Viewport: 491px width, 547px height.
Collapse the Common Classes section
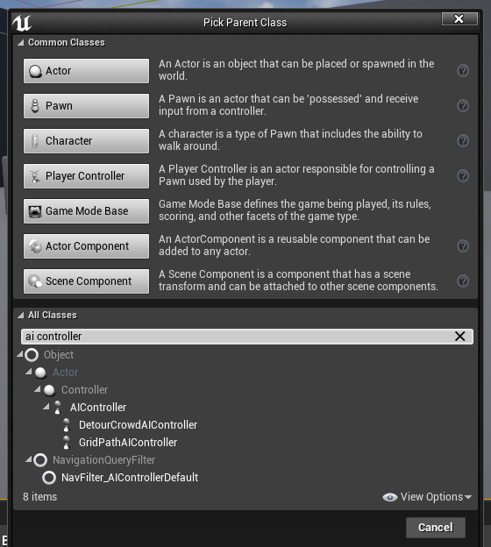(x=21, y=43)
